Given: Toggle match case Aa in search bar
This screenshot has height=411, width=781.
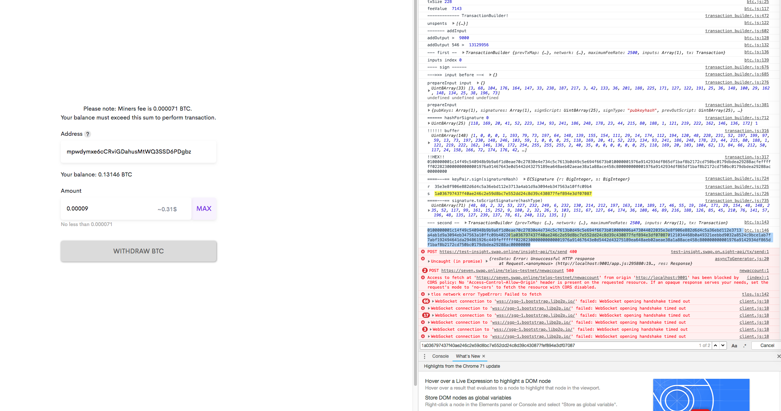Looking at the screenshot, I should tap(734, 346).
